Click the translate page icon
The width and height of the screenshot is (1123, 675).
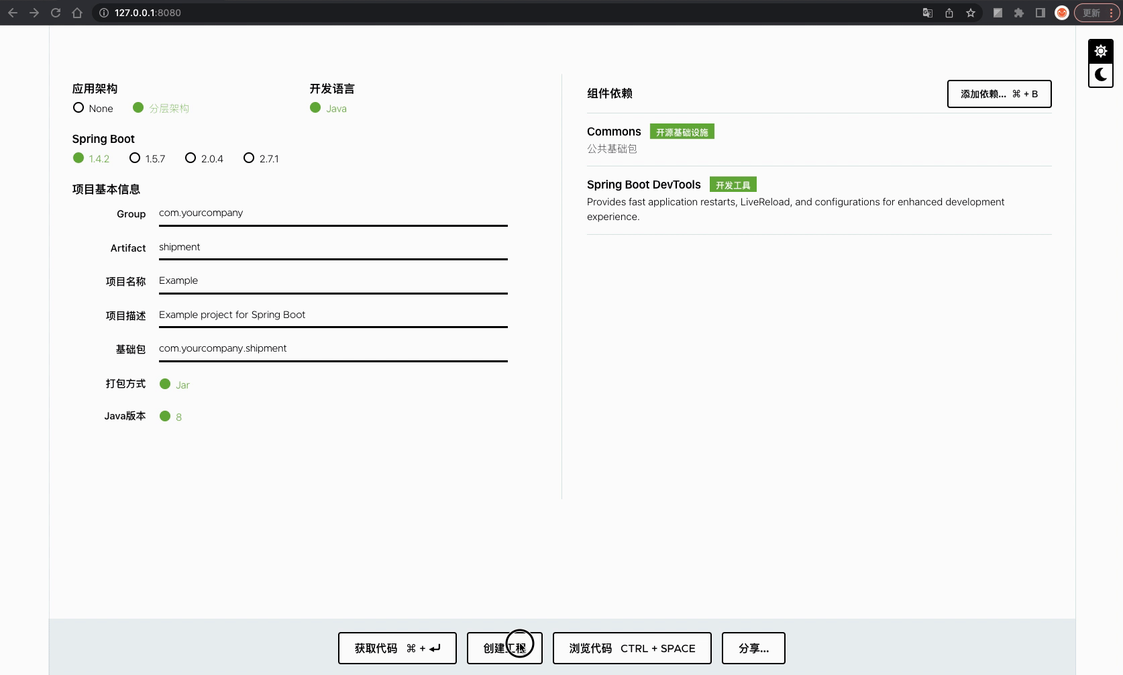click(x=928, y=13)
